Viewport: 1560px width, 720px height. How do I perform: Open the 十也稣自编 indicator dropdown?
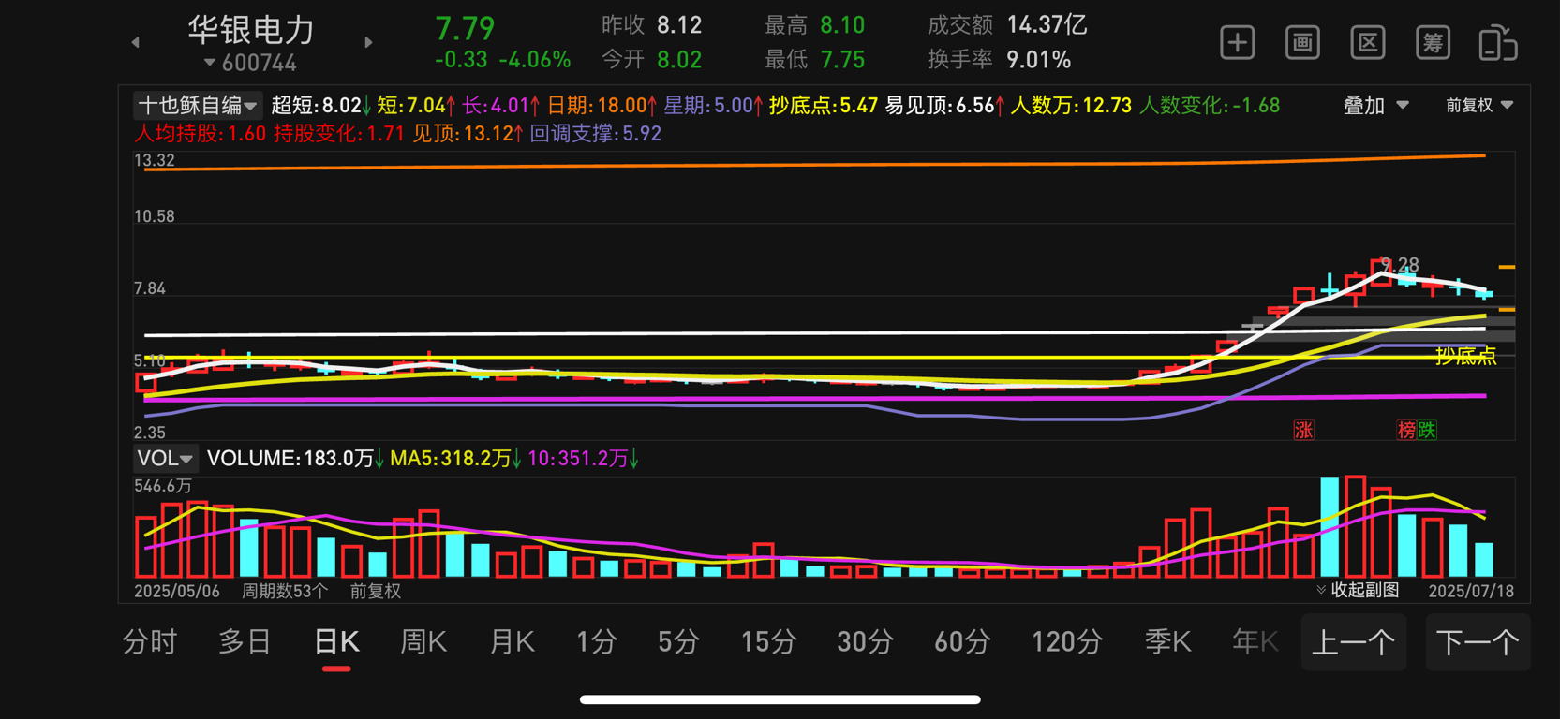197,106
